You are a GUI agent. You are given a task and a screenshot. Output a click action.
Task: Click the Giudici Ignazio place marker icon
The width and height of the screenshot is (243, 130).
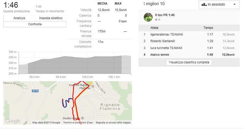pyautogui.click(x=82, y=118)
